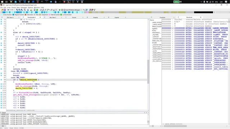
Task: Select the Functions panel tab
Action: point(162,18)
